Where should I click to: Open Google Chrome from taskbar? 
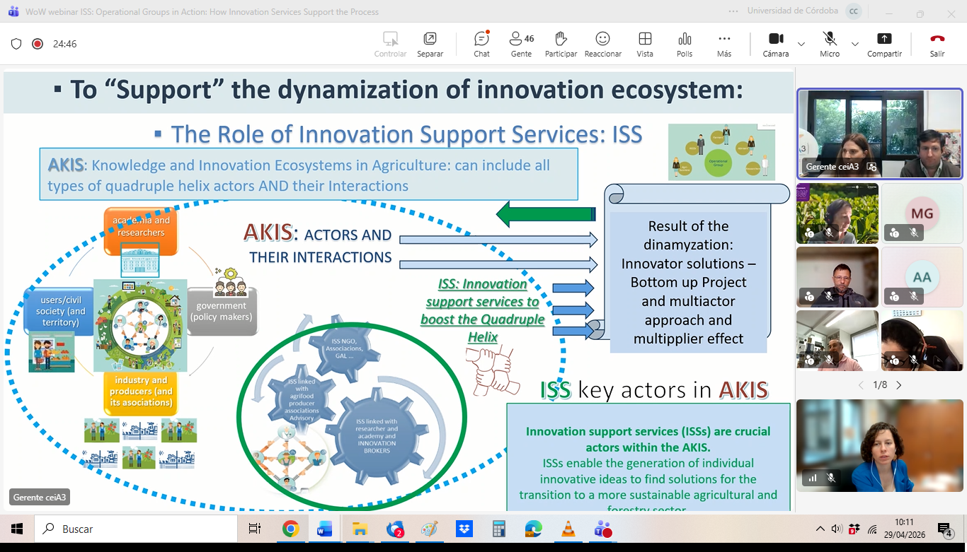[290, 529]
